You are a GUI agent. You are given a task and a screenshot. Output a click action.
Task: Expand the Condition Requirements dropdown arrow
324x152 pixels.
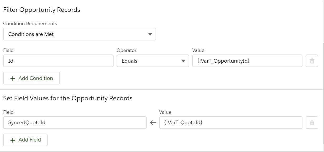tap(150, 34)
